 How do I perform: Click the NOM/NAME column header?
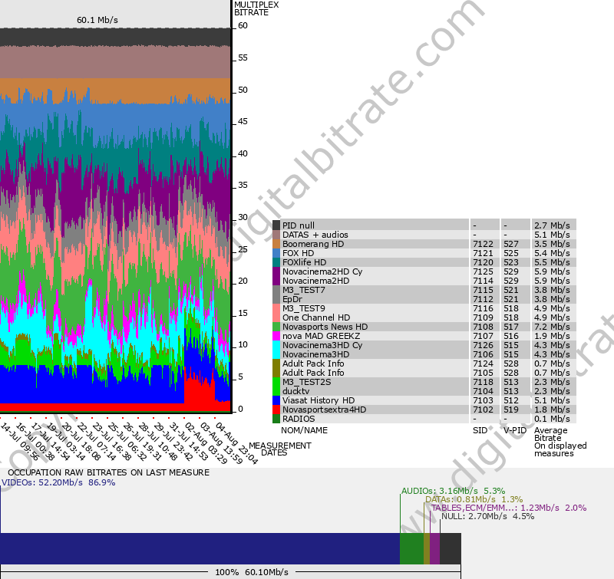point(304,430)
